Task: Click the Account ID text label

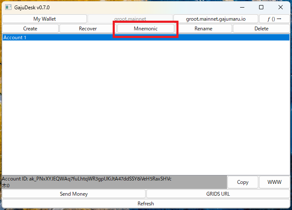Action: point(87,179)
